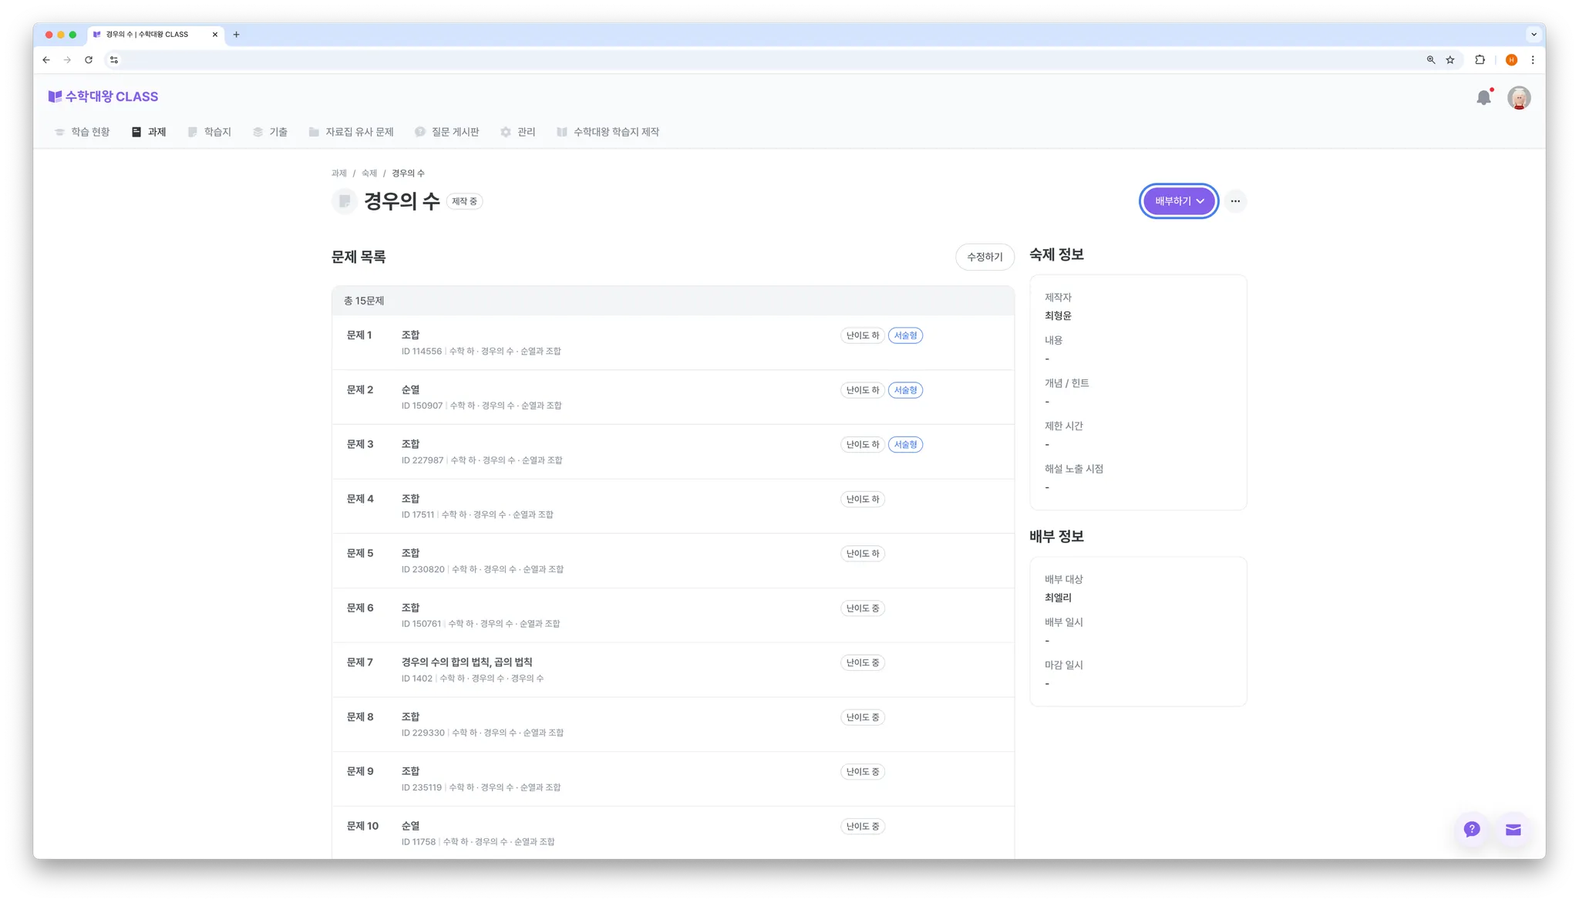Viewport: 1579px width, 903px height.
Task: Select 문제 8 with ID 229330
Action: pyautogui.click(x=673, y=724)
